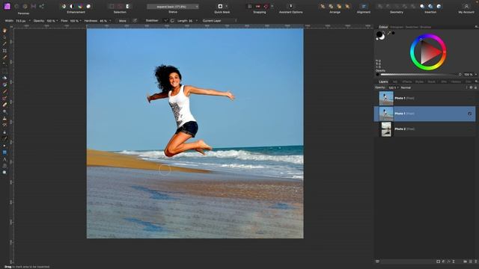Image resolution: width=479 pixels, height=269 pixels.
Task: Click the More button in the context toolbar
Action: click(x=123, y=21)
